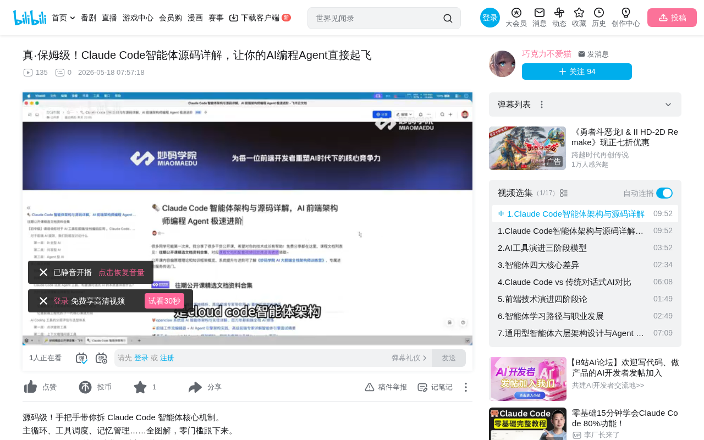
Task: Click the 发送 danmaku button
Action: (x=449, y=358)
